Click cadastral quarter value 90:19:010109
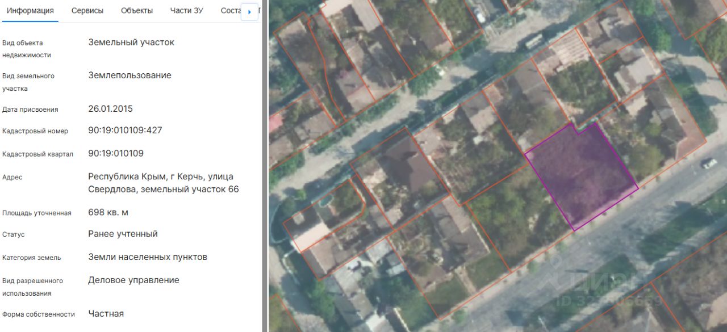This screenshot has width=727, height=332. point(116,153)
